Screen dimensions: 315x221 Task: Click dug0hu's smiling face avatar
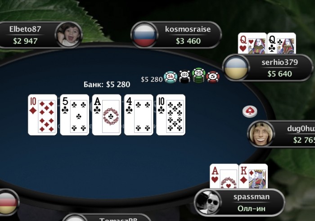pos(261,134)
